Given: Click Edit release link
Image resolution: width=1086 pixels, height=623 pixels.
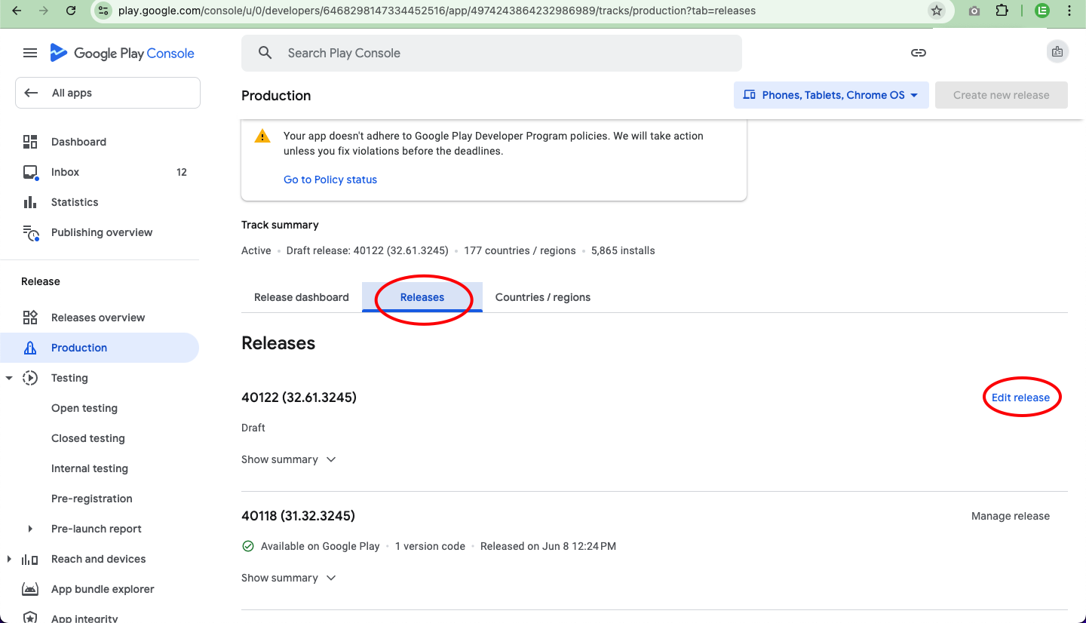Looking at the screenshot, I should tap(1020, 397).
